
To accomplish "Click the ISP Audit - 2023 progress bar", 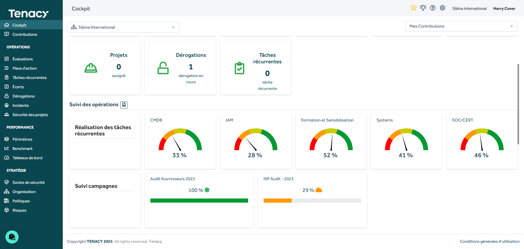I will 312,201.
